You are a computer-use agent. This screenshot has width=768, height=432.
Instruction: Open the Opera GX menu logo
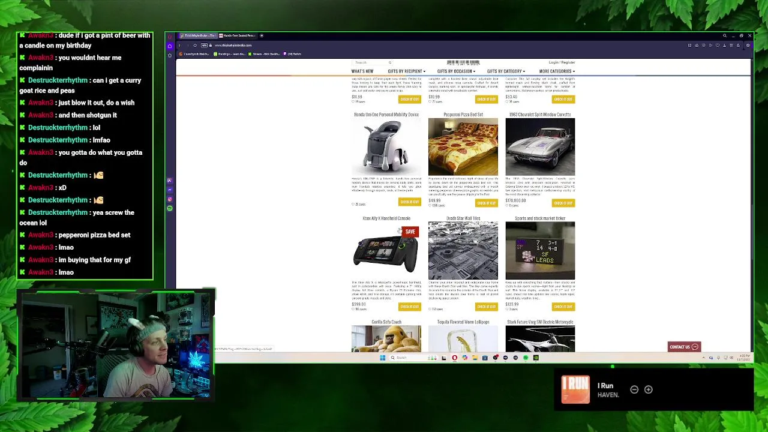tap(170, 36)
